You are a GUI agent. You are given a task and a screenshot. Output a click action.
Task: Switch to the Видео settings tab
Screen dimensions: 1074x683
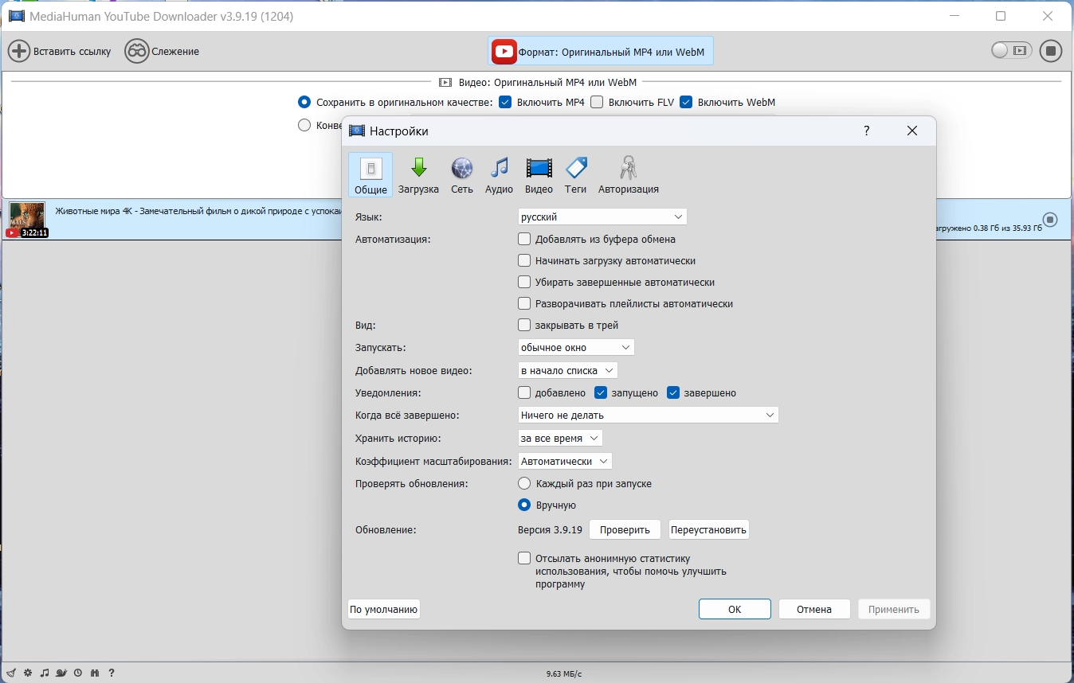[x=539, y=174]
